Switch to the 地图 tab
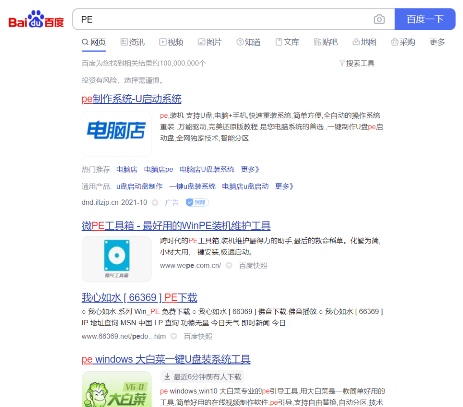 tap(364, 42)
